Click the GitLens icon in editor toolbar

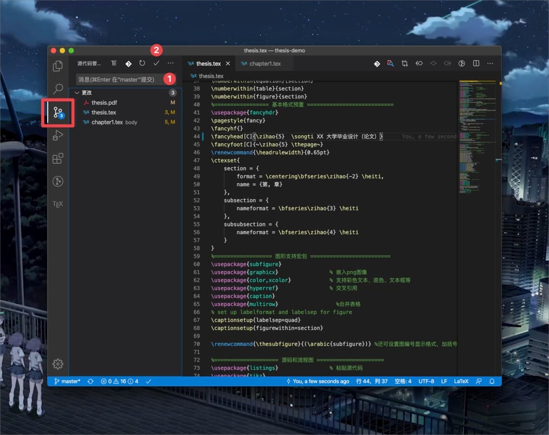(x=377, y=64)
